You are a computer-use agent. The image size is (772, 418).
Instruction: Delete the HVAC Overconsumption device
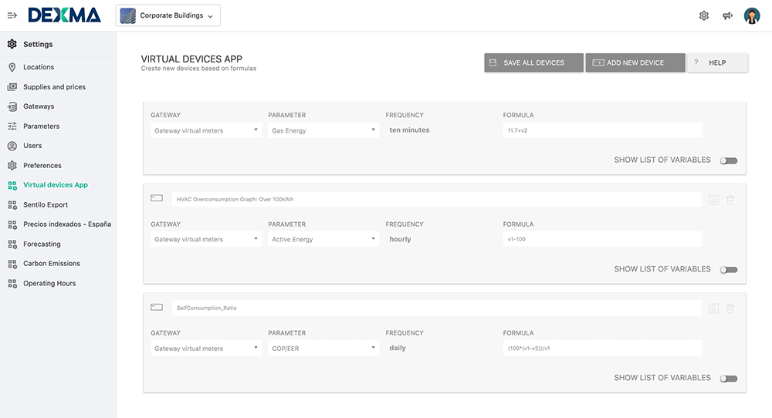click(x=730, y=200)
